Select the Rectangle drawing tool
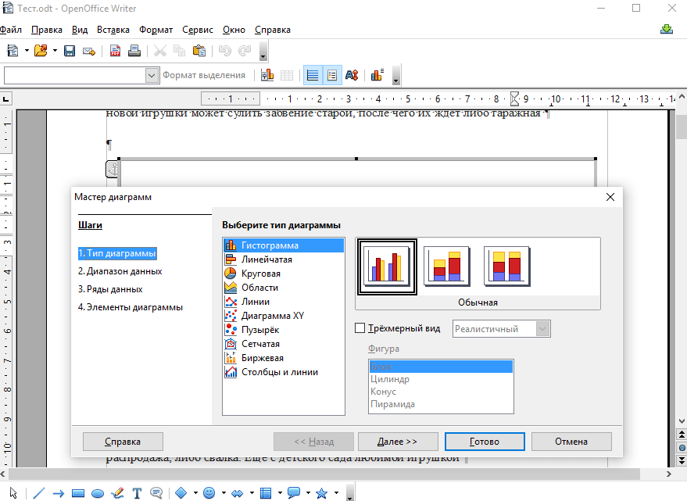The height and width of the screenshot is (501, 687). point(78,493)
